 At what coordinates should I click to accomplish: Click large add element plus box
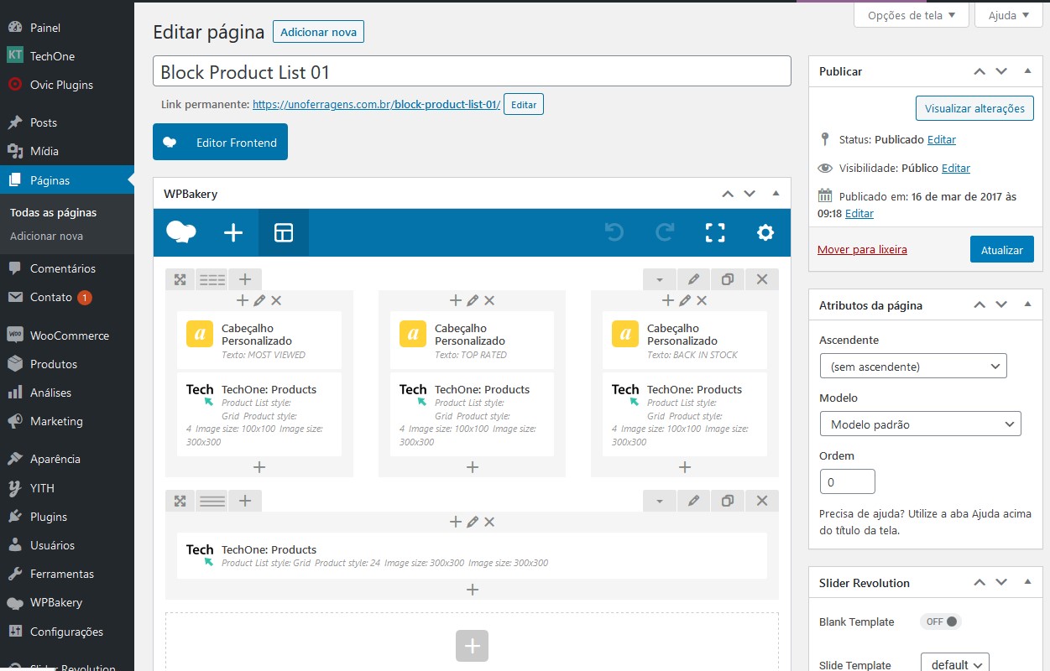[472, 646]
